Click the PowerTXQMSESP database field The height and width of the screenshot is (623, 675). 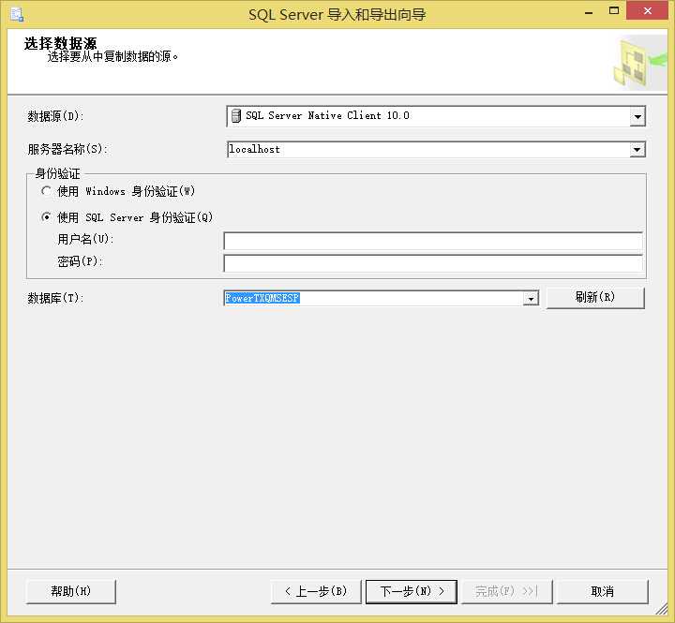pyautogui.click(x=381, y=298)
